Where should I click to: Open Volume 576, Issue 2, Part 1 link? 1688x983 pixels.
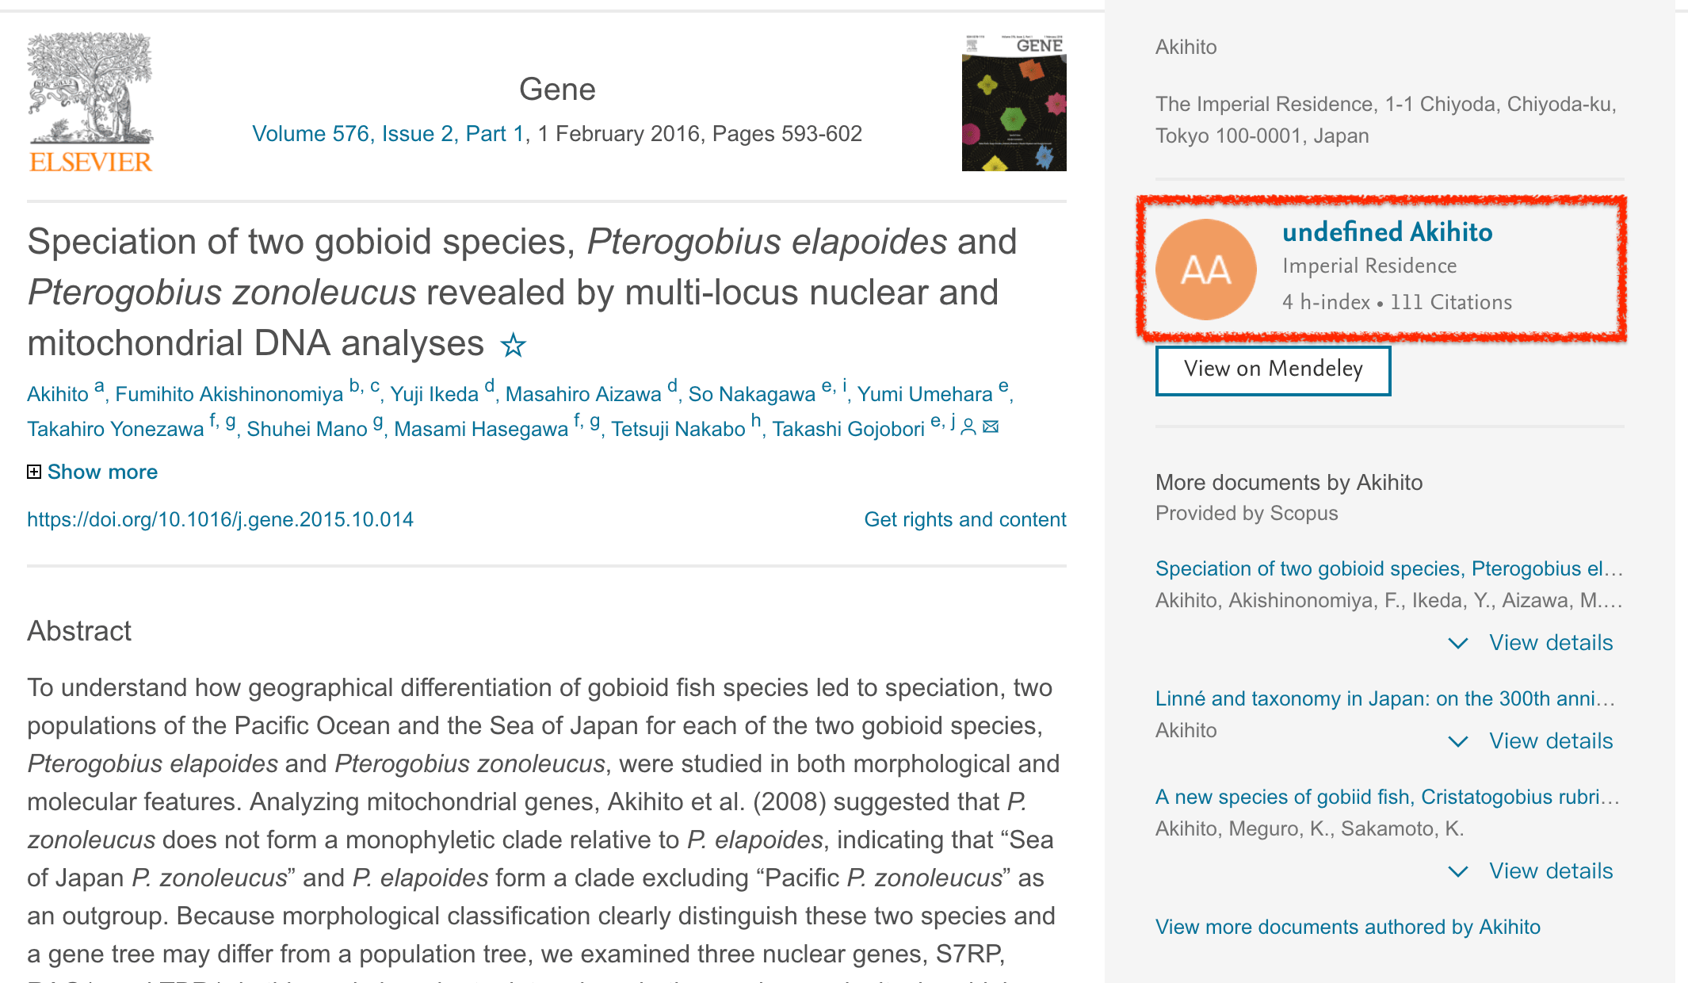pos(388,133)
